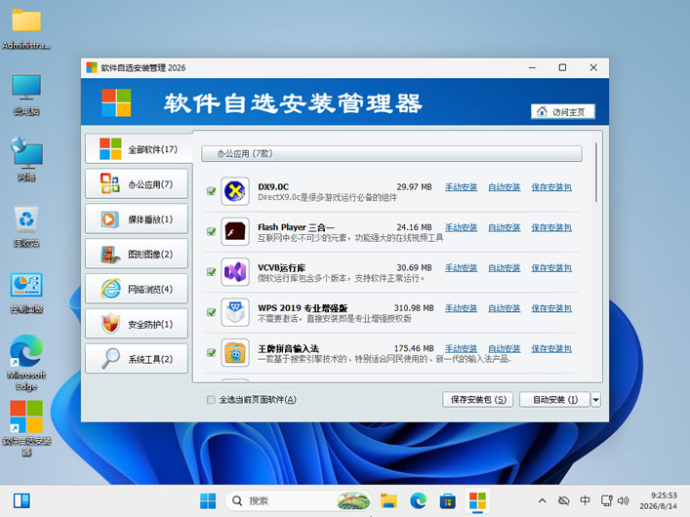Image resolution: width=690 pixels, height=517 pixels.
Task: Select the 安全防护(1) category tab
Action: 137,324
